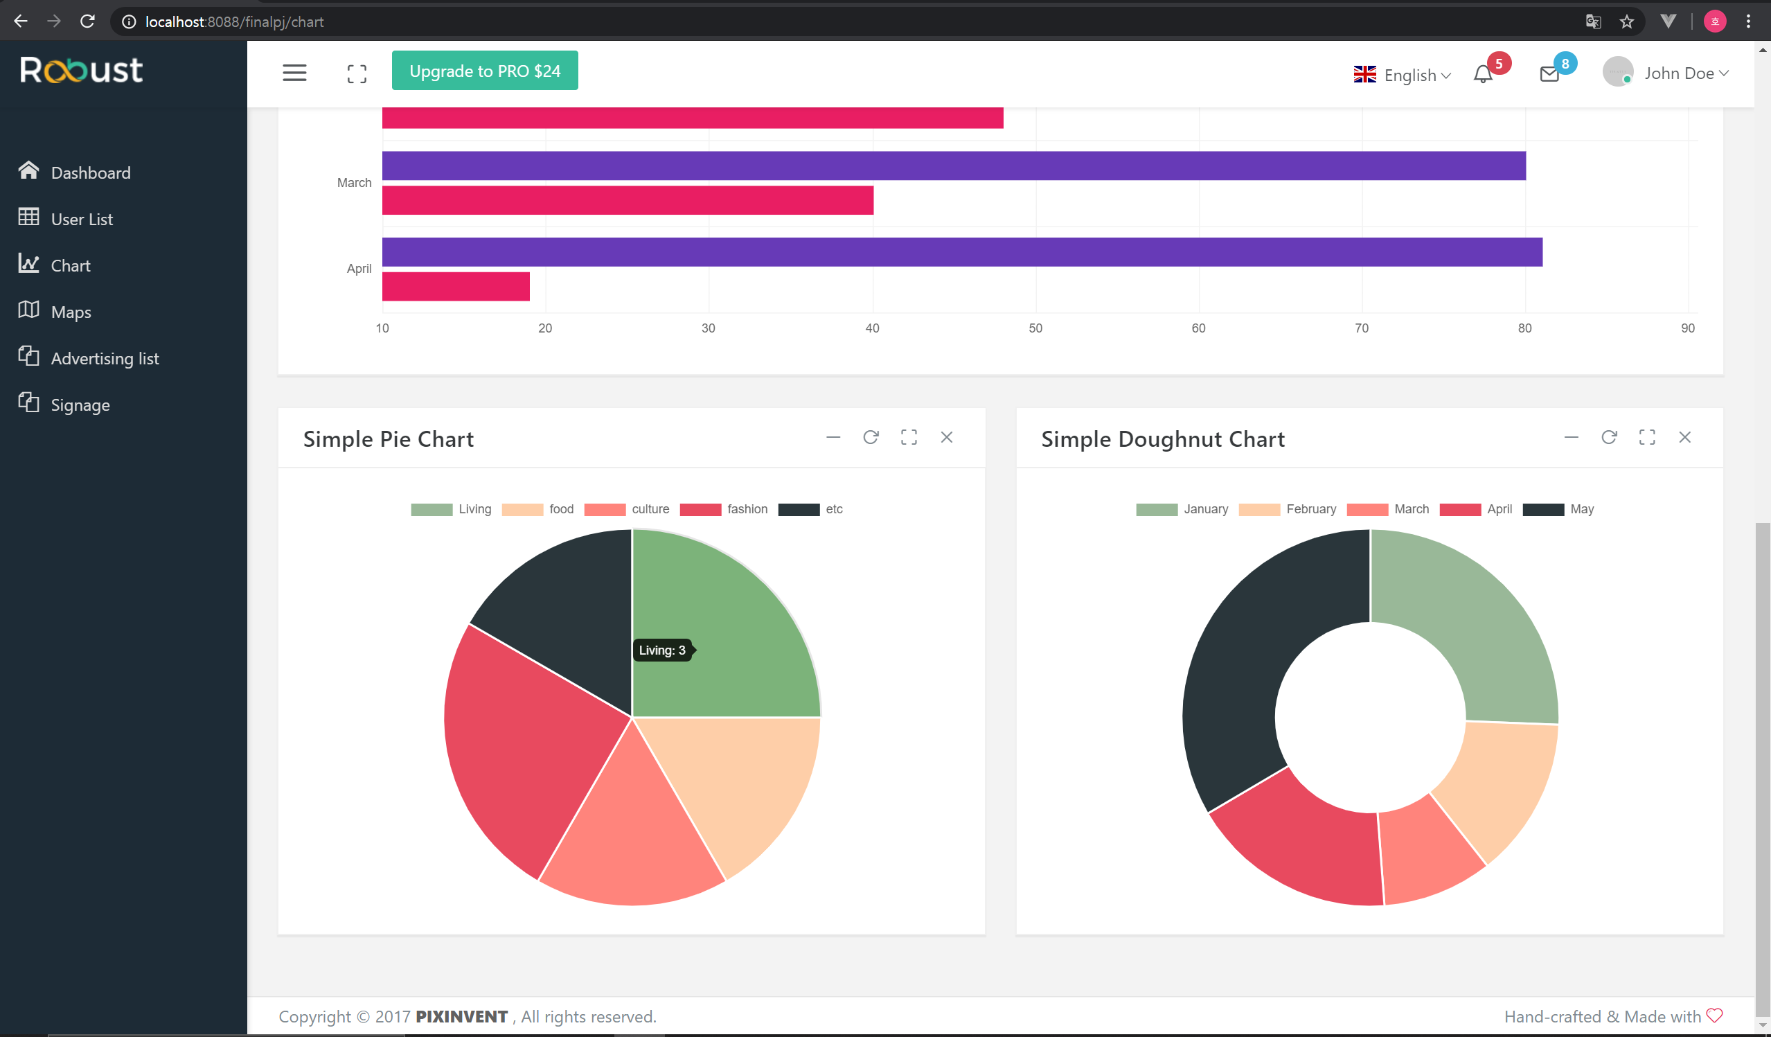
Task: Toggle fashion legend in pie chart
Action: point(724,509)
